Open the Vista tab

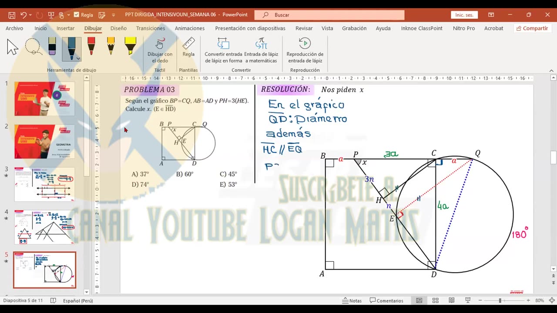click(327, 28)
